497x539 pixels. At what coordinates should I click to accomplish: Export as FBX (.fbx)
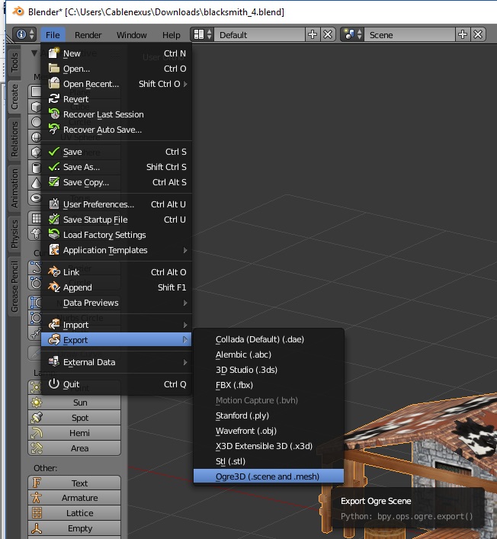tap(269, 385)
